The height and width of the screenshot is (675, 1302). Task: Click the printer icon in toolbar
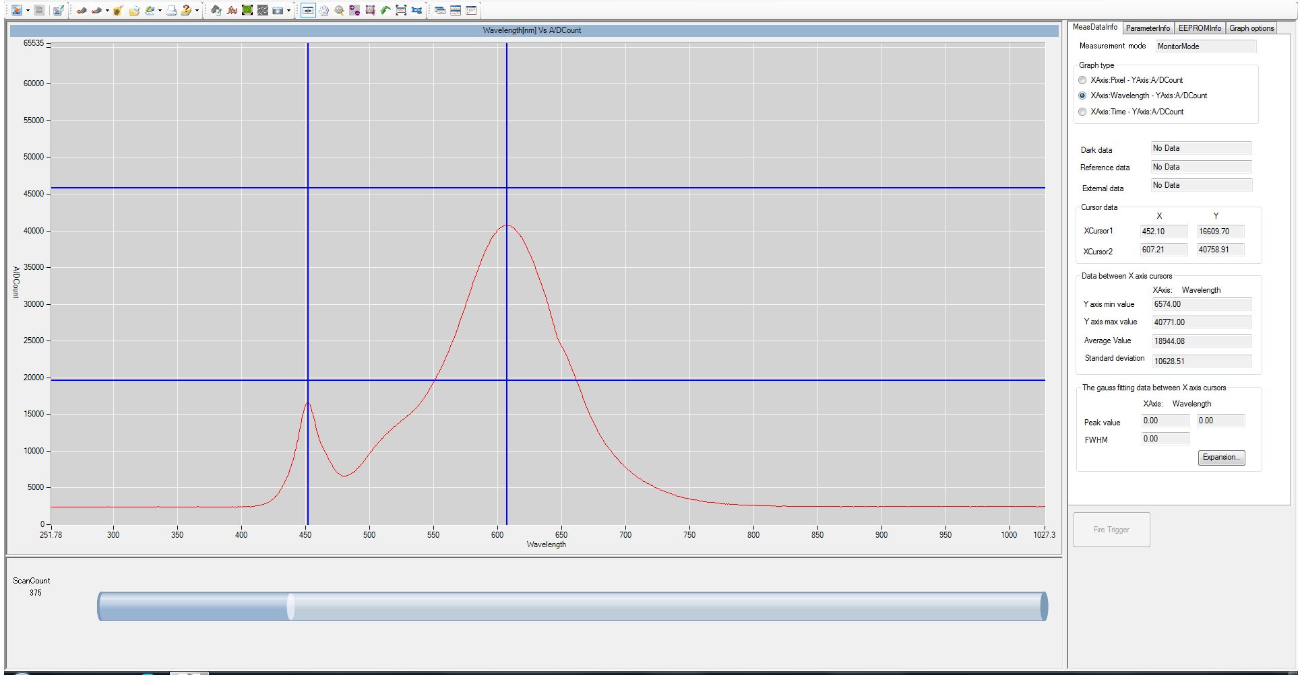[x=171, y=10]
